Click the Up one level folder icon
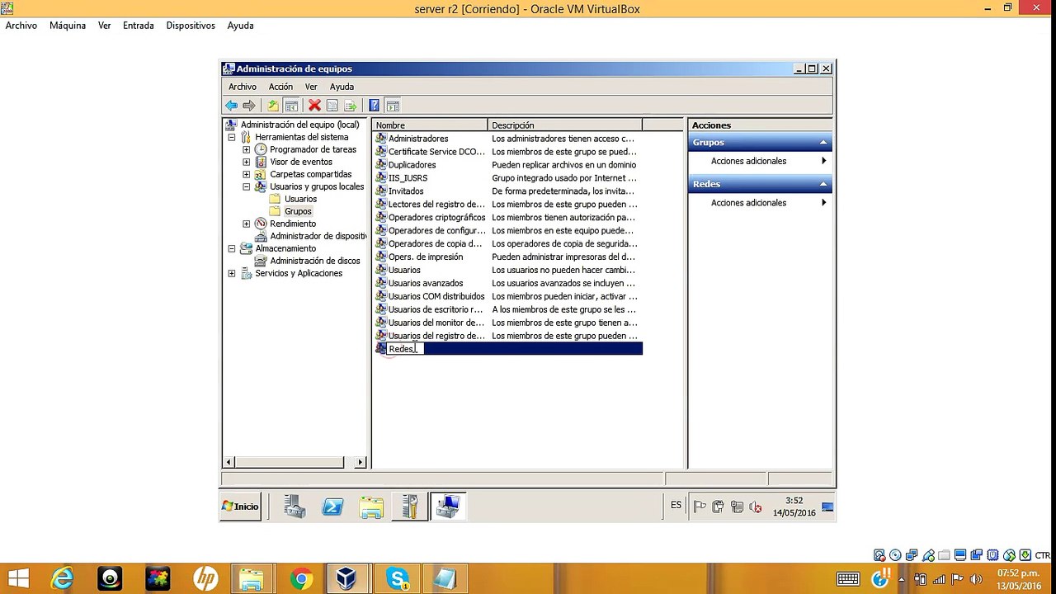This screenshot has width=1056, height=594. (x=273, y=106)
